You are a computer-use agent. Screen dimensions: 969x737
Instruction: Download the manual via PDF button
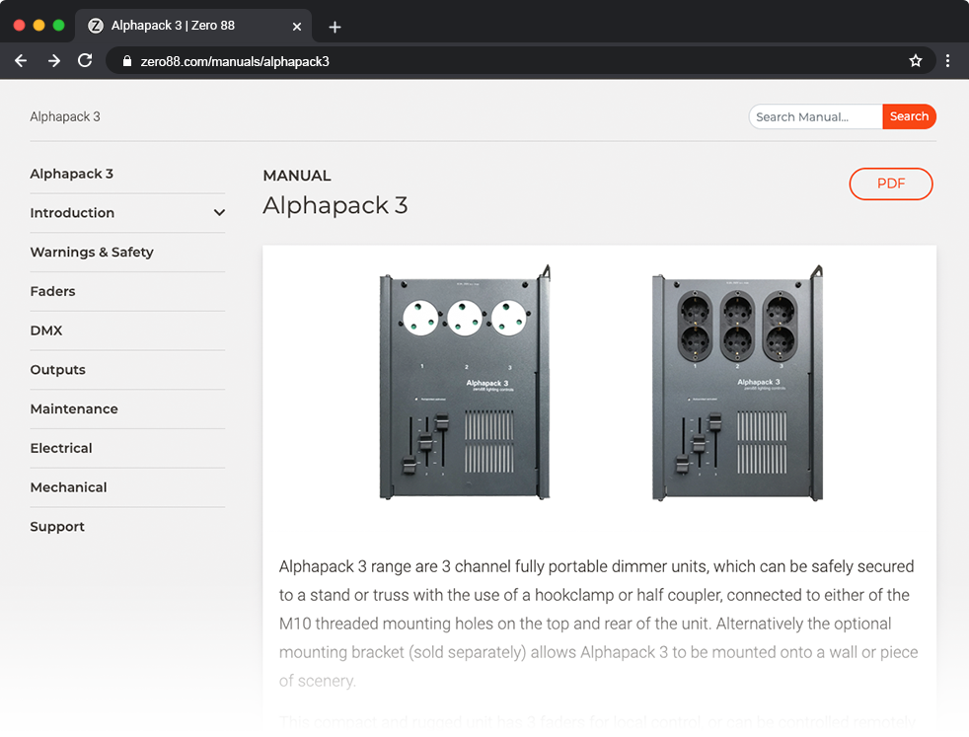(x=890, y=184)
